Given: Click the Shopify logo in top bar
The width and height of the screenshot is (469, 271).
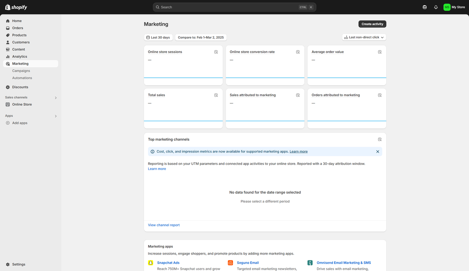Looking at the screenshot, I should tap(16, 7).
